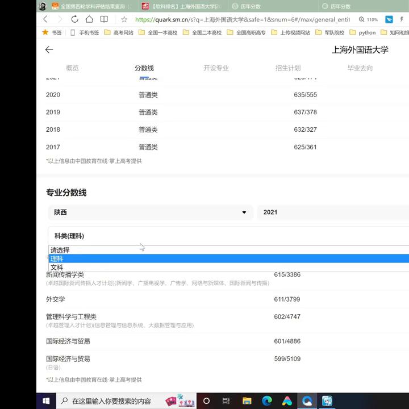The width and height of the screenshot is (409, 409).
Task: Choose 请选择 in the dropdown list
Action: (x=229, y=250)
